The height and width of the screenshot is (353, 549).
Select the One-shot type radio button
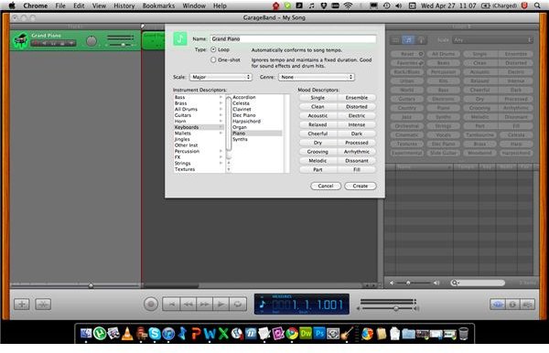213,59
